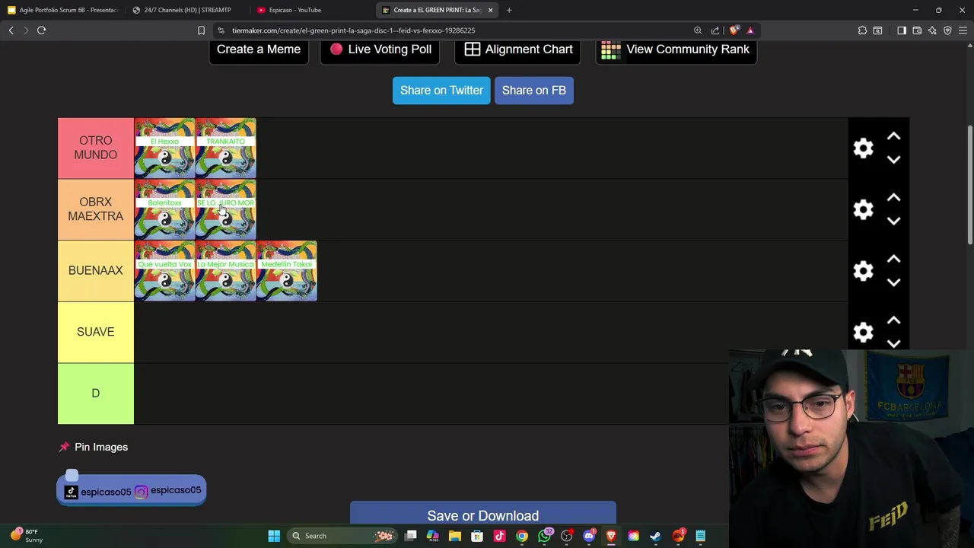Image resolution: width=974 pixels, height=548 pixels.
Task: Move OTRO MUNDO tier up with arrow
Action: tap(893, 137)
